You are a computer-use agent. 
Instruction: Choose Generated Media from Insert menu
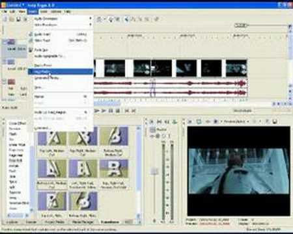coord(61,78)
